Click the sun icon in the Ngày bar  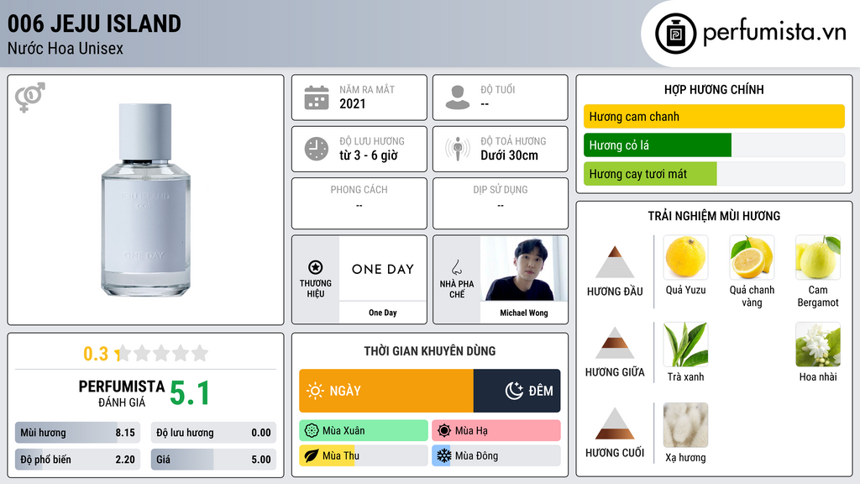(315, 391)
